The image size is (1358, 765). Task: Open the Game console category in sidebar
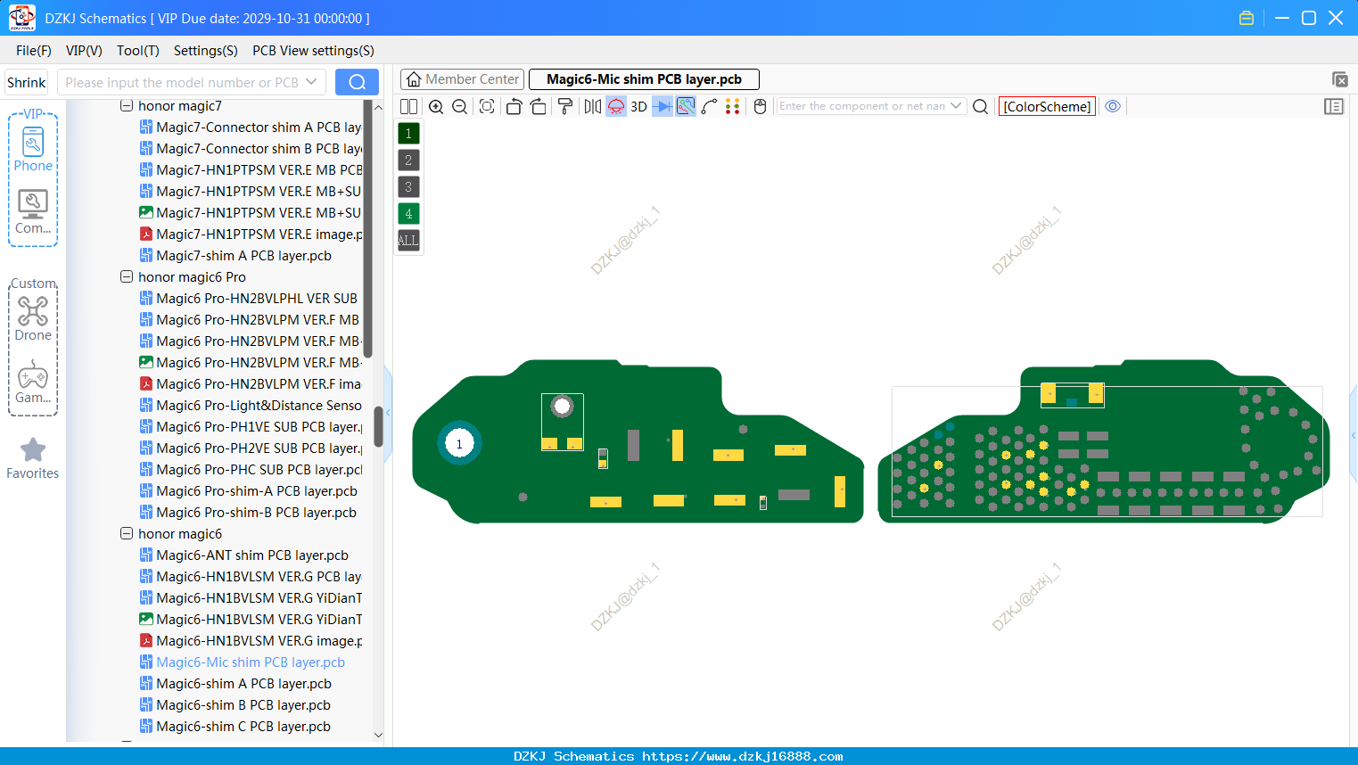coord(33,382)
